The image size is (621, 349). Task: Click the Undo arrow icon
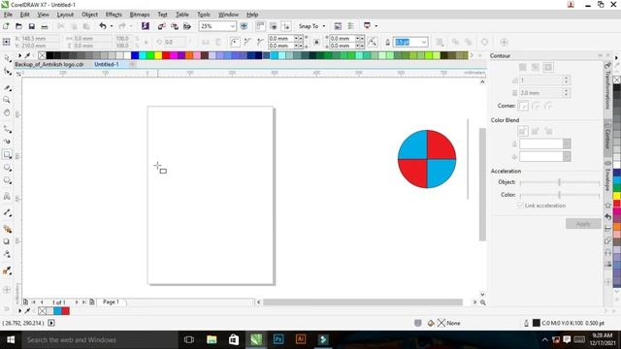103,26
